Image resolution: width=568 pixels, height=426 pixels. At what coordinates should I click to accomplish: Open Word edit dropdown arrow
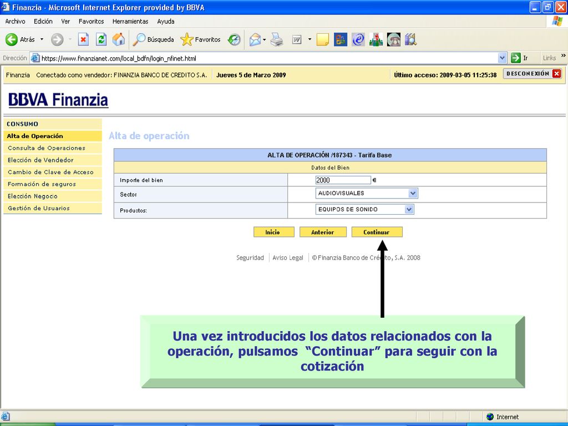point(310,39)
